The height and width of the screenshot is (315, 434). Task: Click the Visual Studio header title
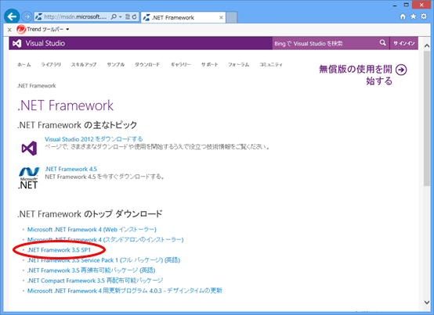coord(45,43)
